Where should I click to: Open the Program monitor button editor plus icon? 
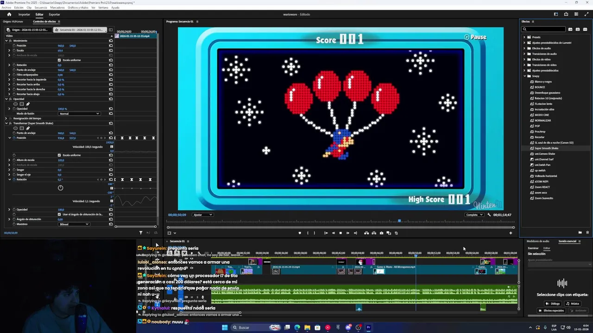(511, 233)
